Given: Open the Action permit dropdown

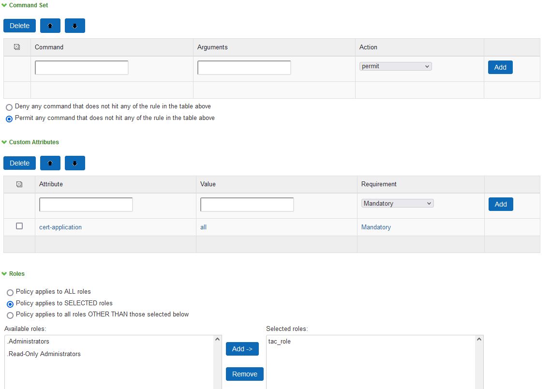Looking at the screenshot, I should 395,66.
